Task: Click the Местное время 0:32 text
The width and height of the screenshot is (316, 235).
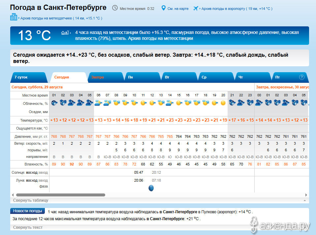Action: tap(137, 9)
